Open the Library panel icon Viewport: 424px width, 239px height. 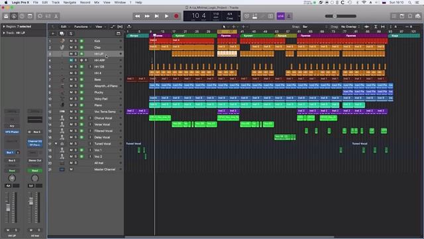[x=6, y=16]
